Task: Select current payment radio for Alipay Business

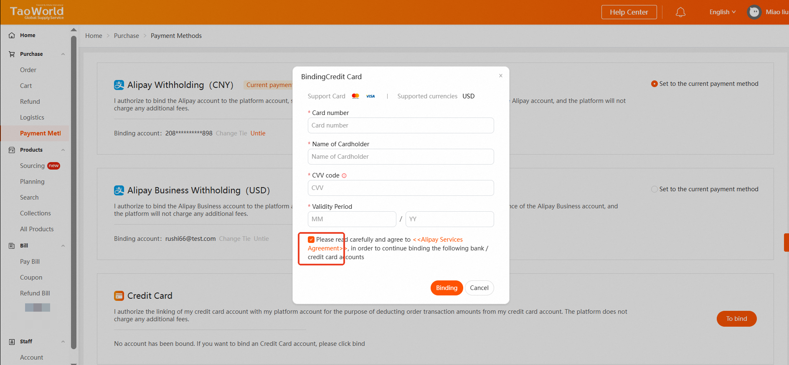Action: (x=655, y=189)
